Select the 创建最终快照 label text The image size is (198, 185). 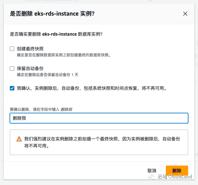30,49
